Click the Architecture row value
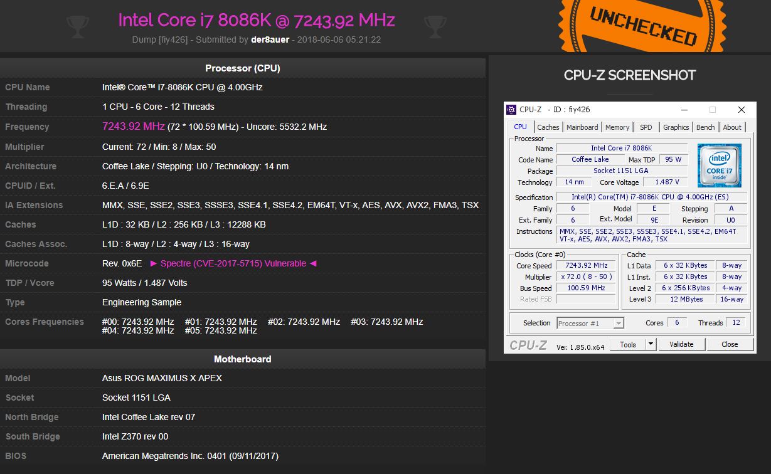 point(195,166)
